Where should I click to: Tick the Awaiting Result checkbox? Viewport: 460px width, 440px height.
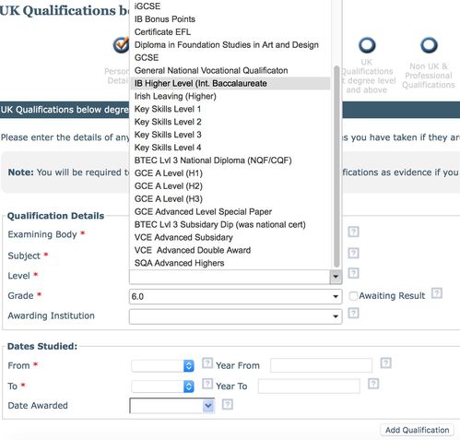(353, 296)
